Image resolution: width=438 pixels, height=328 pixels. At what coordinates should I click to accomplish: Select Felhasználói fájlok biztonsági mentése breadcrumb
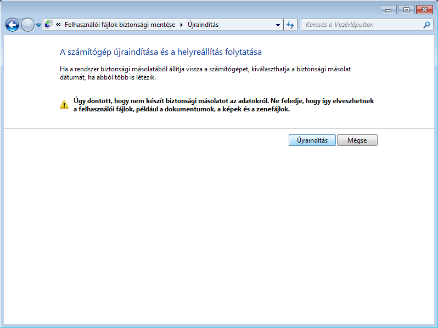pos(120,25)
